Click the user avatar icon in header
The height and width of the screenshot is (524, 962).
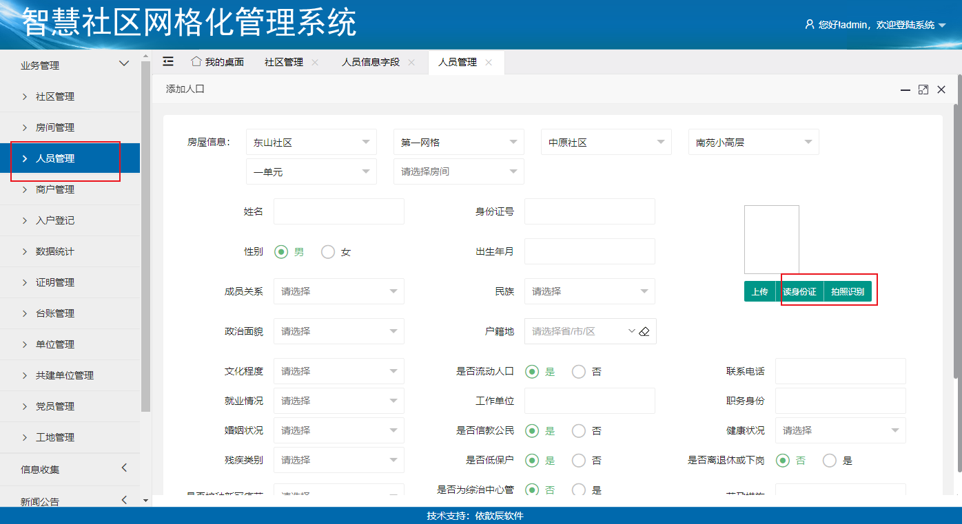(810, 24)
